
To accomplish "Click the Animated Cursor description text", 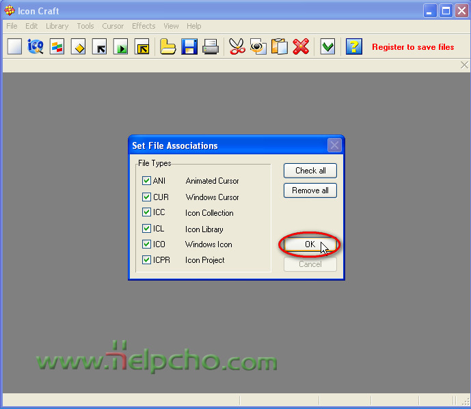I will [212, 181].
